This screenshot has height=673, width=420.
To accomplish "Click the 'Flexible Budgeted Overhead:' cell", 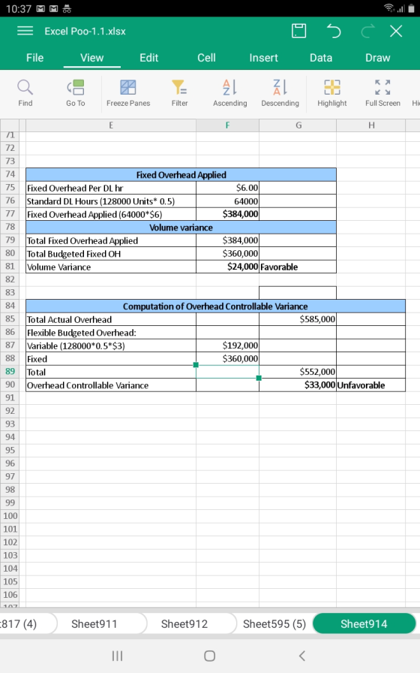I will click(111, 333).
